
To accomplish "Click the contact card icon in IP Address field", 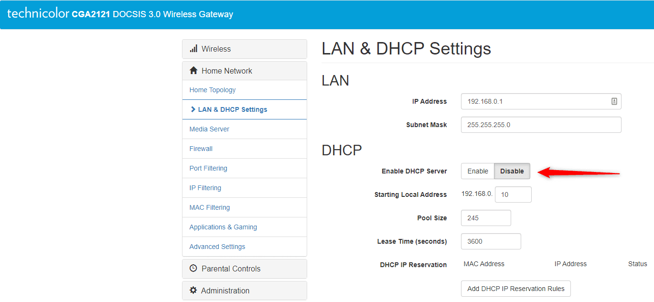I will [614, 101].
